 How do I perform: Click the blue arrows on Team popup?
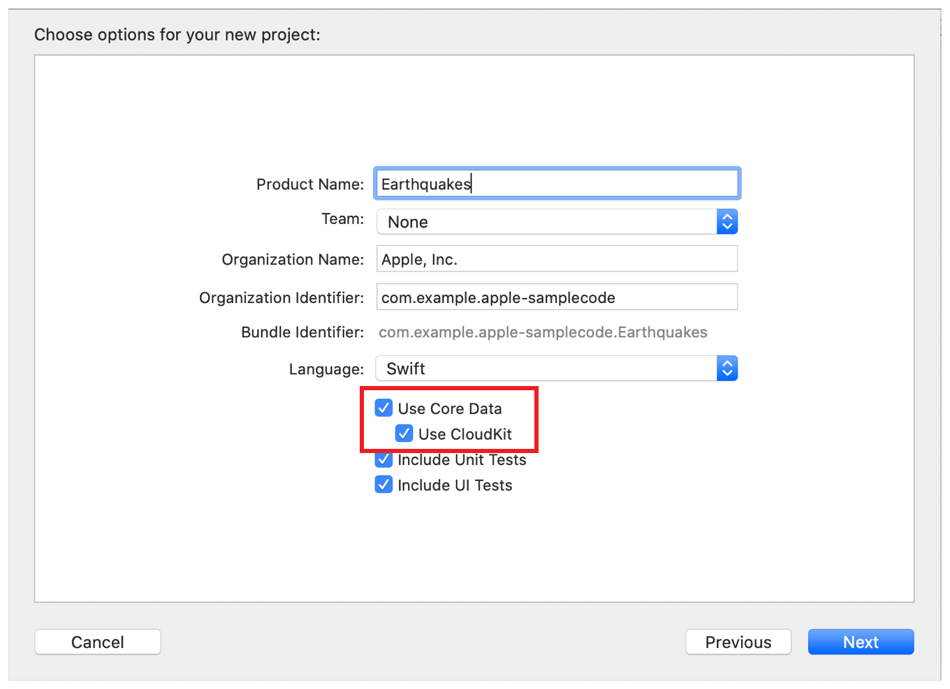point(727,222)
